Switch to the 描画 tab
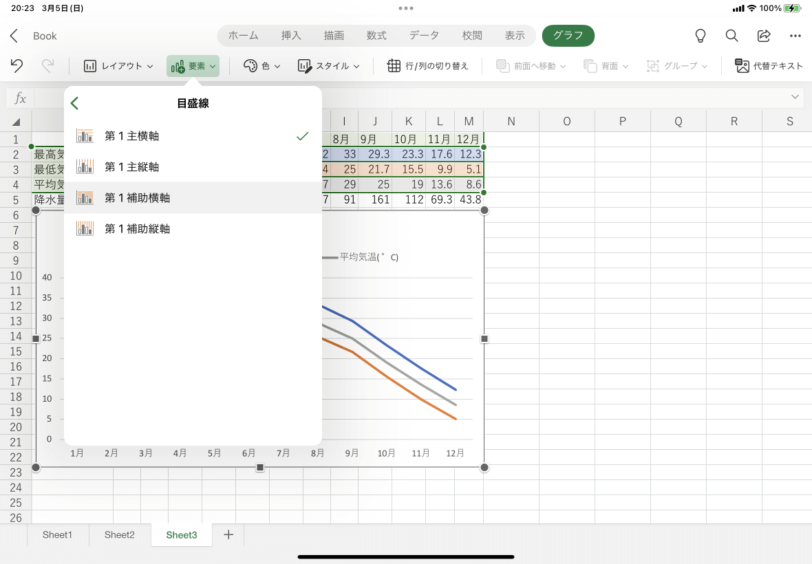Image resolution: width=812 pixels, height=564 pixels. 334,35
